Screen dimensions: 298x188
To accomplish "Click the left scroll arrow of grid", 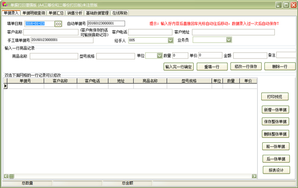I will coord(6,176).
